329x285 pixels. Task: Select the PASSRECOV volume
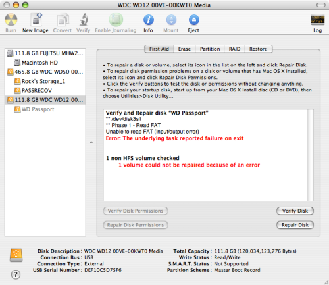45,90
